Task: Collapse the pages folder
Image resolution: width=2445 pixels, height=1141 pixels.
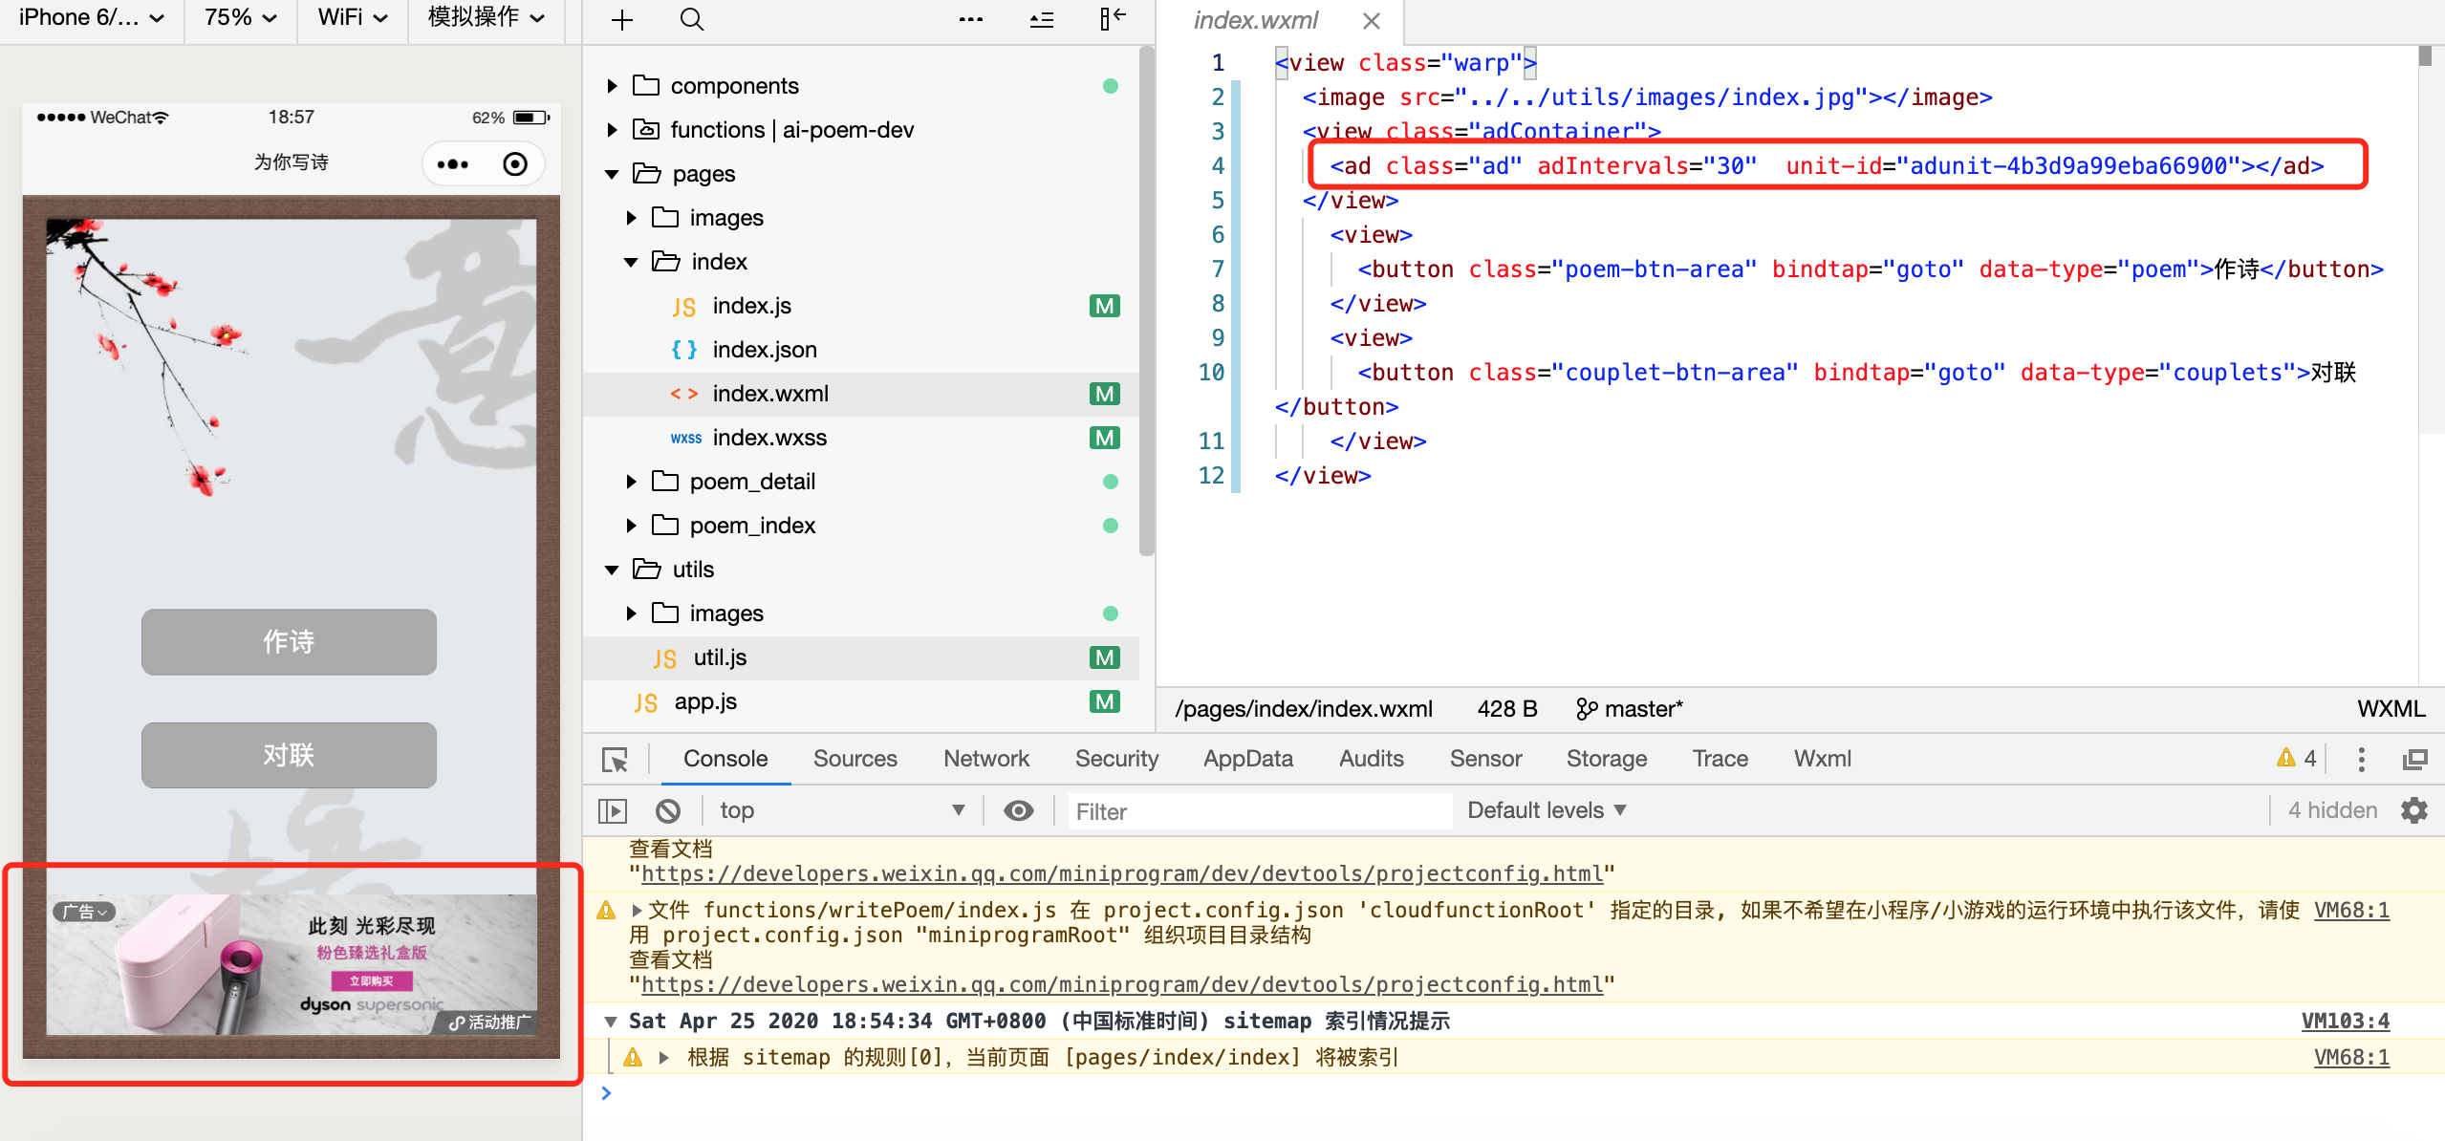Action: [x=612, y=174]
